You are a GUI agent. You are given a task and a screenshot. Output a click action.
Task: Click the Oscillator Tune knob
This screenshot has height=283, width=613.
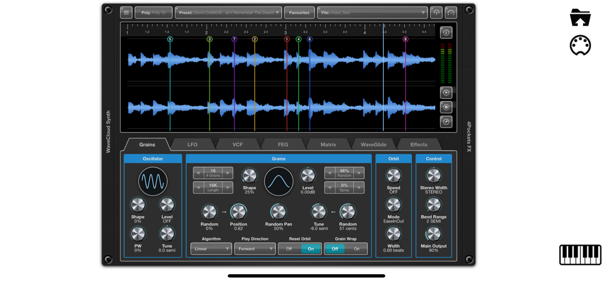pos(167,234)
